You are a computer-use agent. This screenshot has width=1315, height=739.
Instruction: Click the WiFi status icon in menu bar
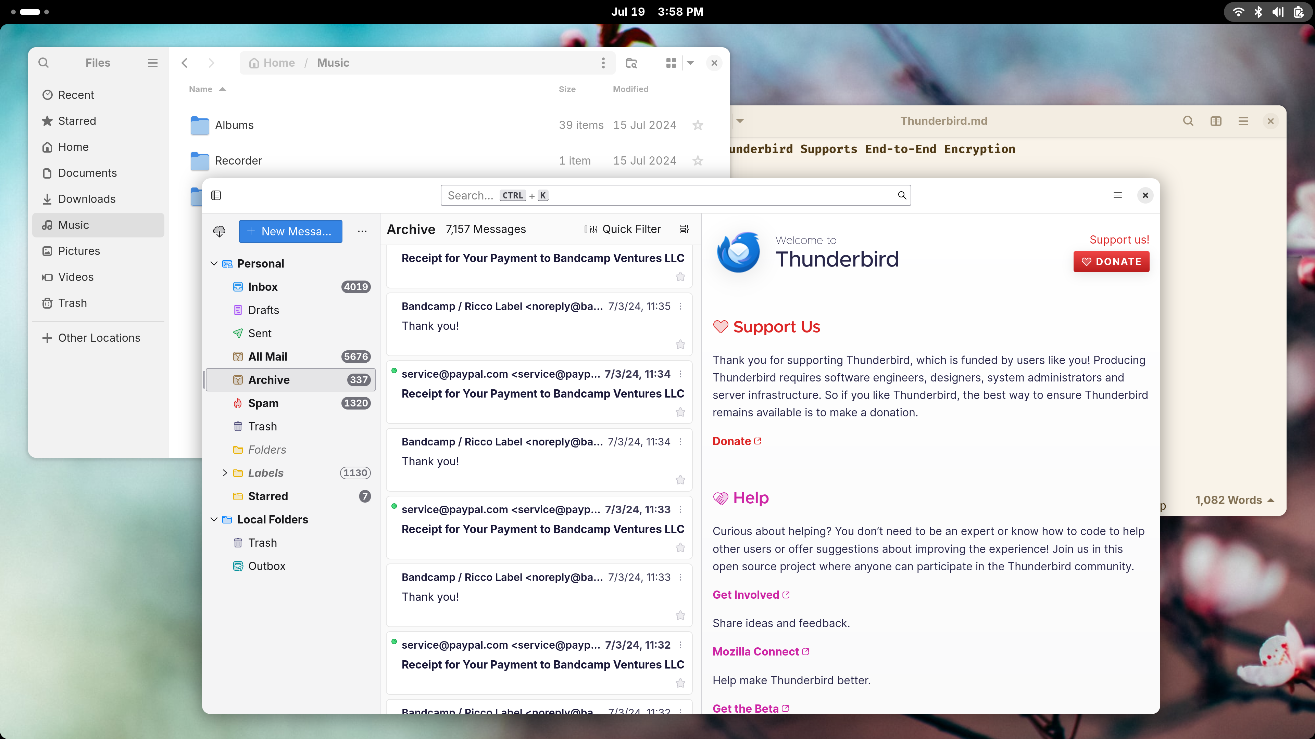[1238, 12]
